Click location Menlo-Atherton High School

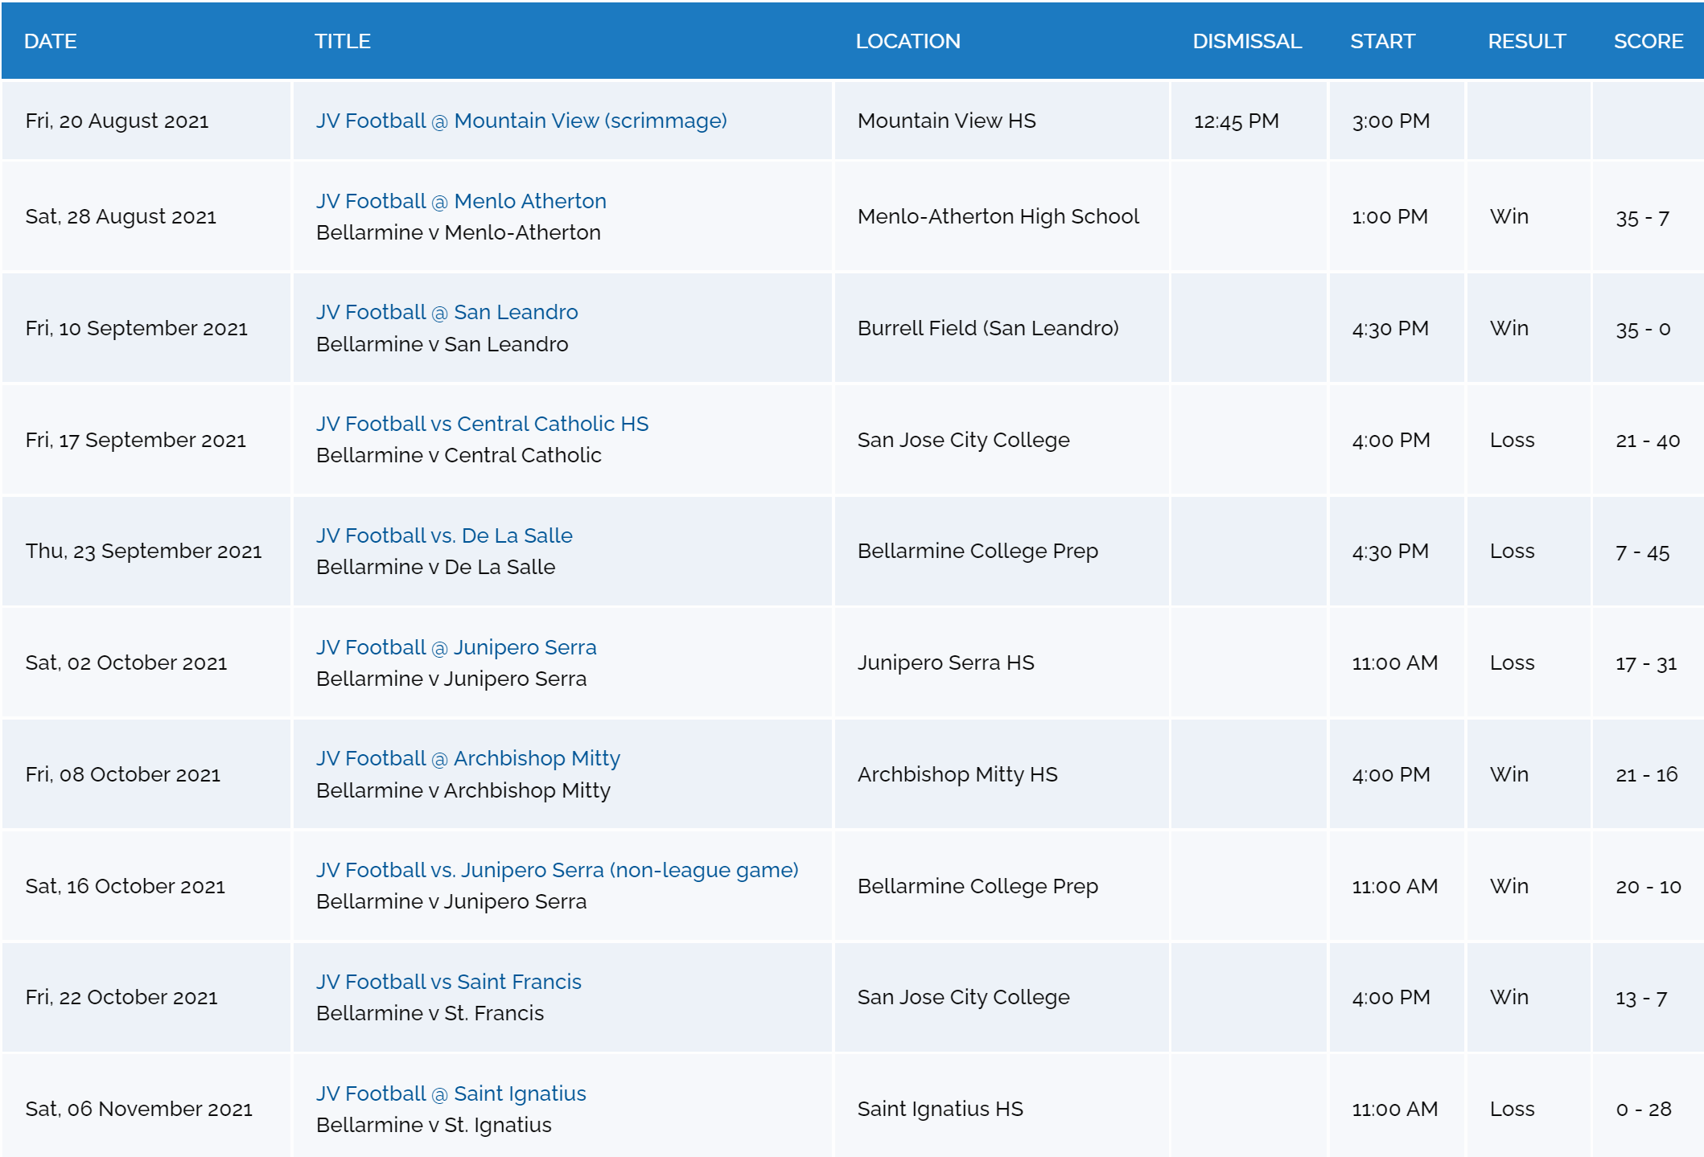[x=998, y=216]
